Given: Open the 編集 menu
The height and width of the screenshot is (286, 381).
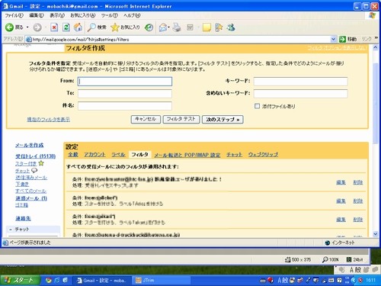Looking at the screenshot, I should pos(37,15).
